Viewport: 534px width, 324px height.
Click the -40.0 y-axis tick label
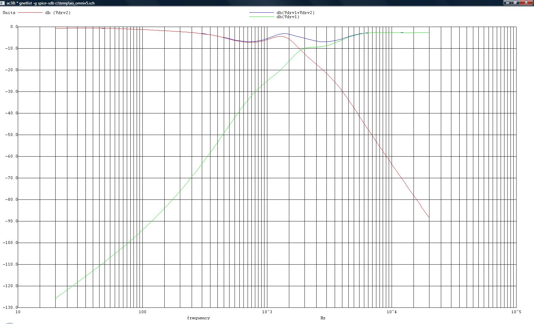tap(11, 113)
